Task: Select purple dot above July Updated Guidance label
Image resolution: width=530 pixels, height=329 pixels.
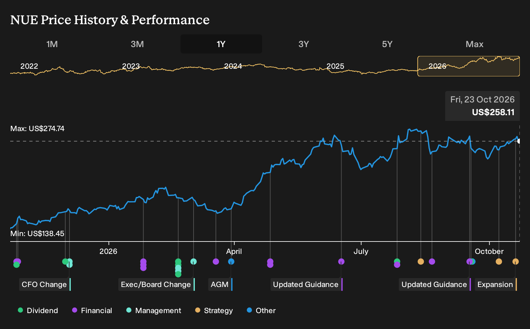Action: pyautogui.click(x=341, y=262)
